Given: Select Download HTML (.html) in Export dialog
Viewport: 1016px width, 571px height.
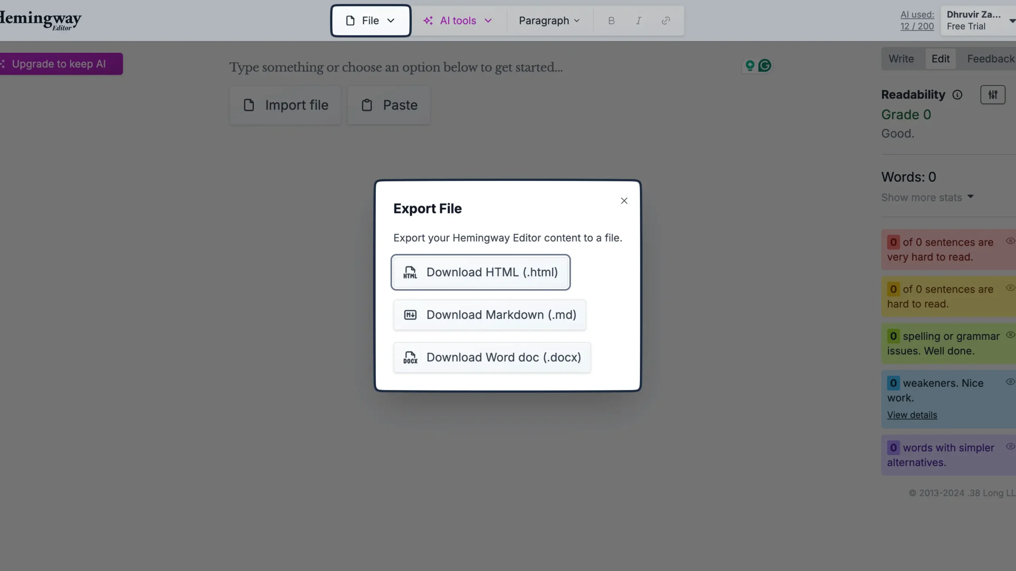Looking at the screenshot, I should [480, 272].
